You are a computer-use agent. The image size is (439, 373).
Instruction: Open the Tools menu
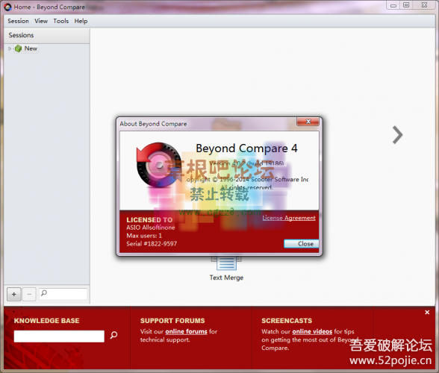pos(61,21)
